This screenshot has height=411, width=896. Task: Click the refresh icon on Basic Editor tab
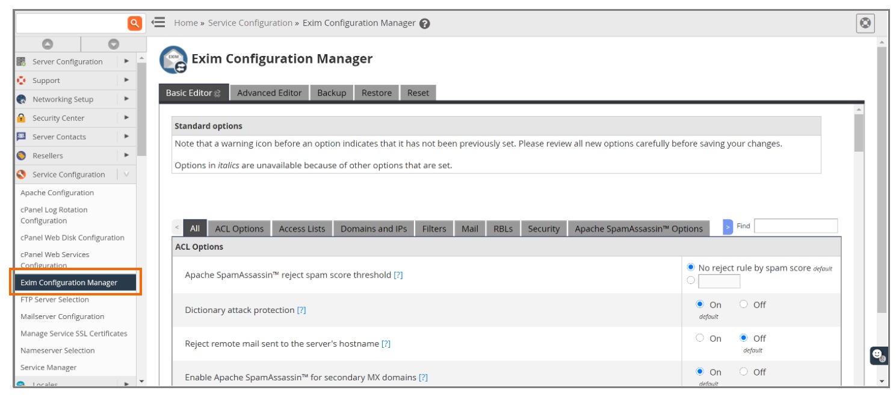coord(218,93)
